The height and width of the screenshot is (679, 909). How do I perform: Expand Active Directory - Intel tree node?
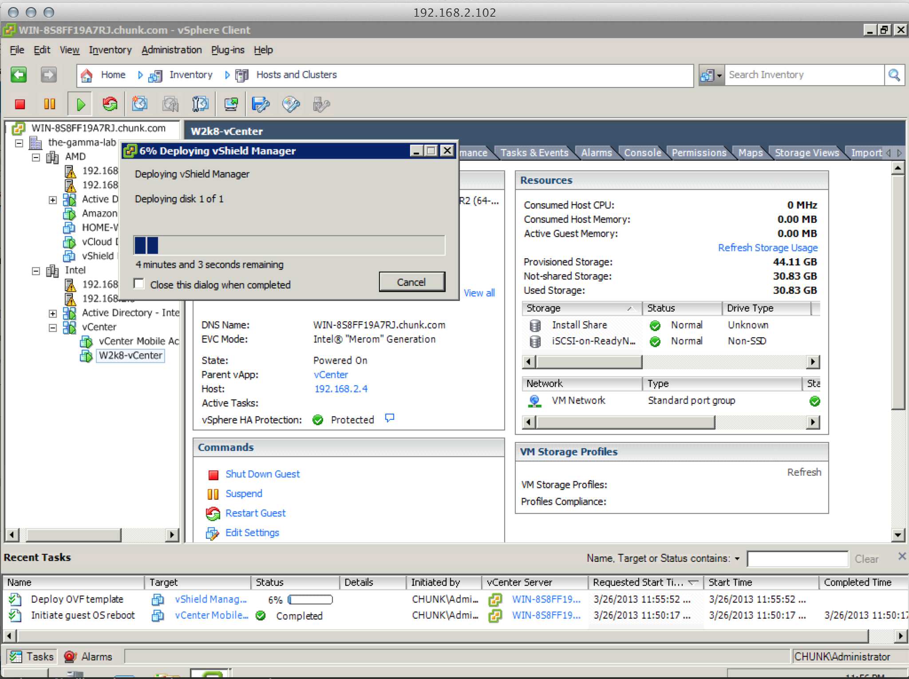(x=53, y=313)
